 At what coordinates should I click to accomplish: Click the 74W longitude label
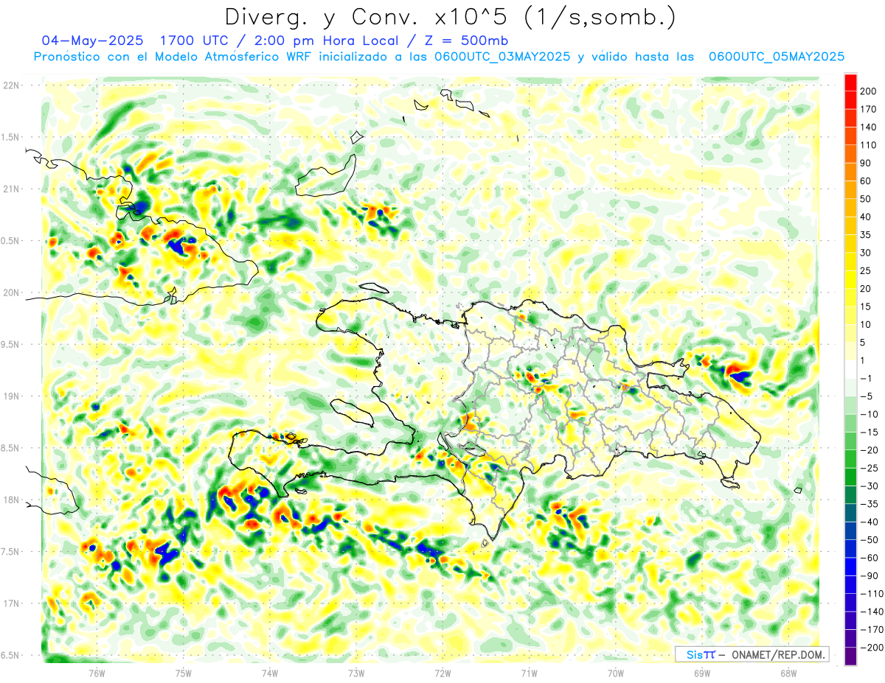pos(270,673)
